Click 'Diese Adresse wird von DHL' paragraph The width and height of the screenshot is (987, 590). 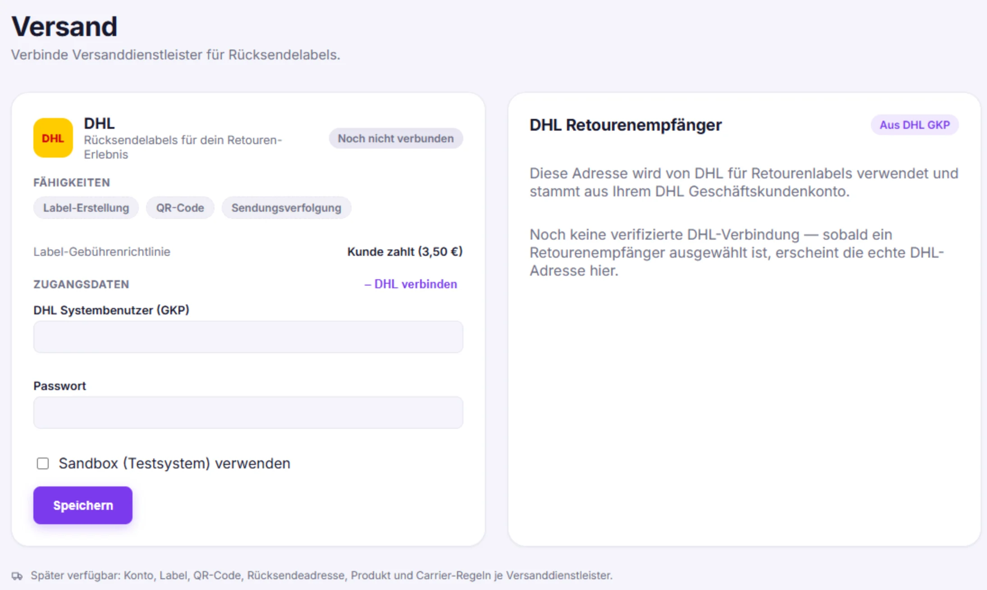[744, 182]
